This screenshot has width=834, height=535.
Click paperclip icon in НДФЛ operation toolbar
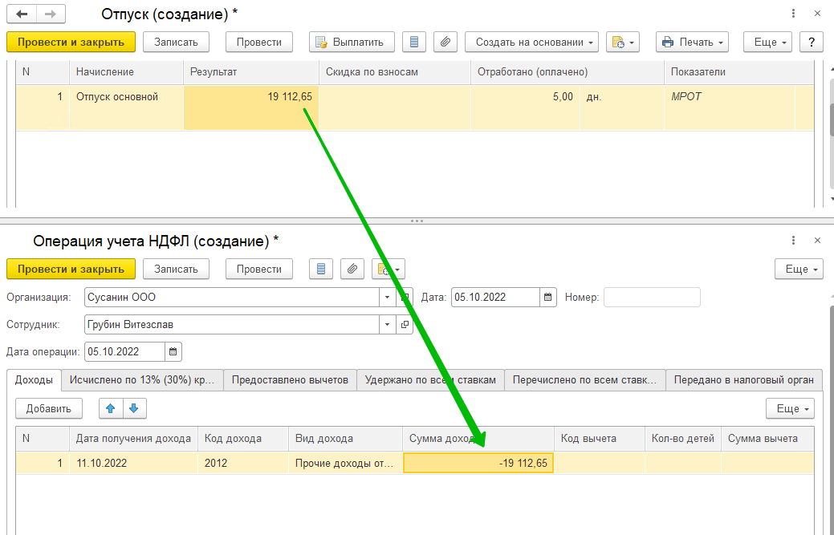coord(351,269)
